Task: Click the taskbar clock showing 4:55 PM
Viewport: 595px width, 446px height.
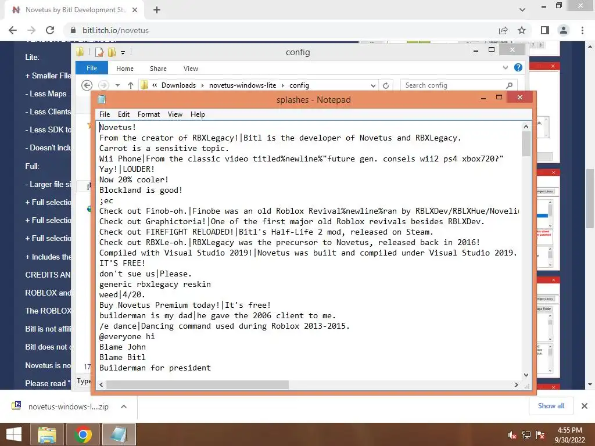Action: pos(569,435)
